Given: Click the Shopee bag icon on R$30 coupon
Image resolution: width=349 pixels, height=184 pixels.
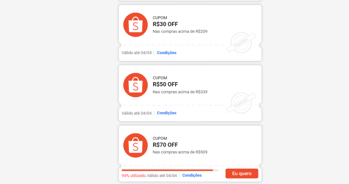Looking at the screenshot, I should [136, 24].
